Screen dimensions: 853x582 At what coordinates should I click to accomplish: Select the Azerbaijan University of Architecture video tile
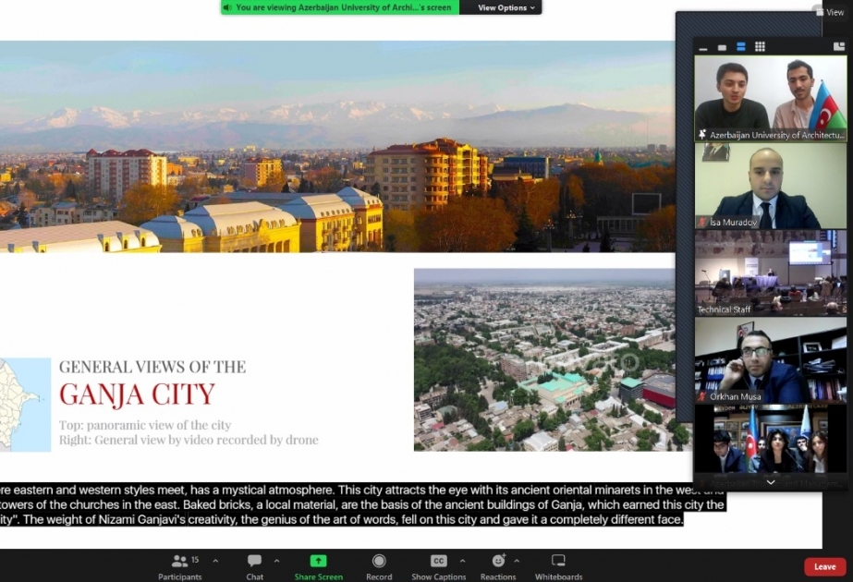(x=771, y=99)
